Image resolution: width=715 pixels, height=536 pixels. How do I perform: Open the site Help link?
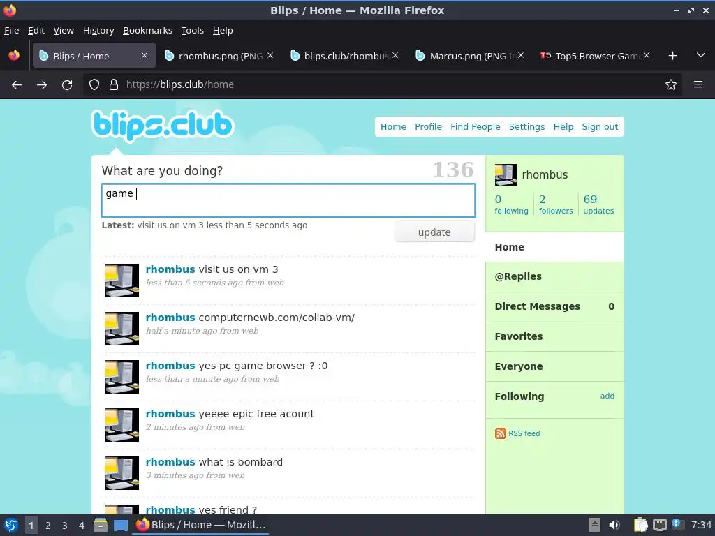(563, 127)
